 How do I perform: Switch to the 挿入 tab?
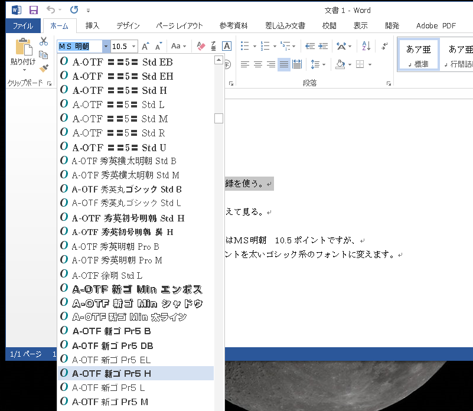[92, 26]
